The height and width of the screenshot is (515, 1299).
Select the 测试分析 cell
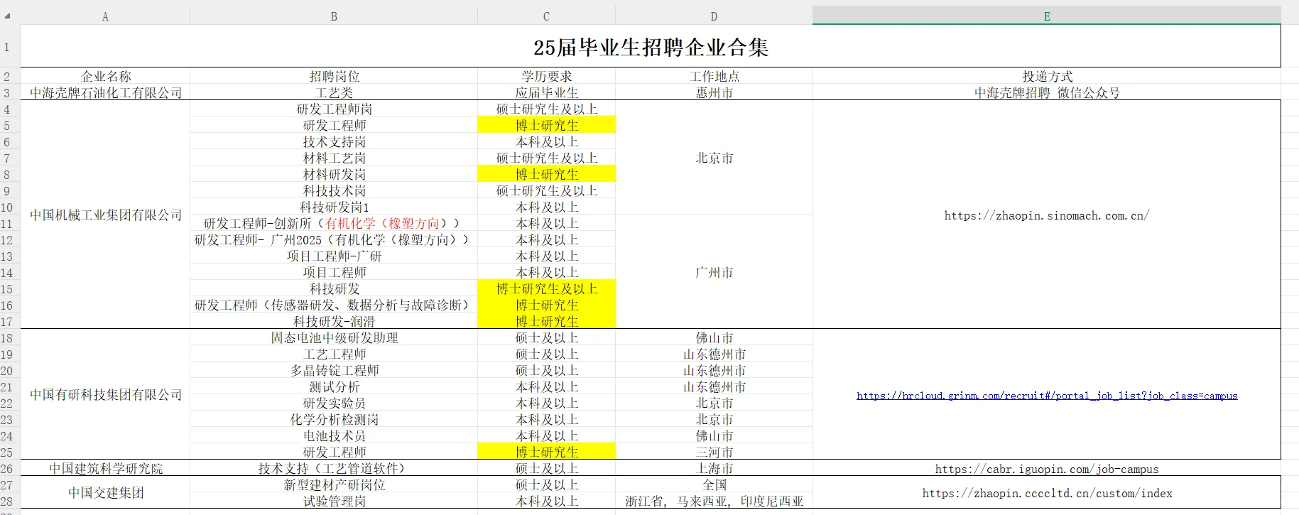(334, 386)
